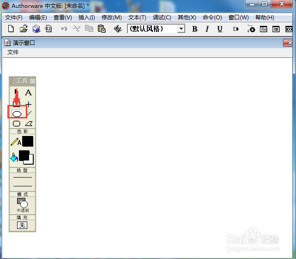Select the Ellipse tool

point(17,114)
